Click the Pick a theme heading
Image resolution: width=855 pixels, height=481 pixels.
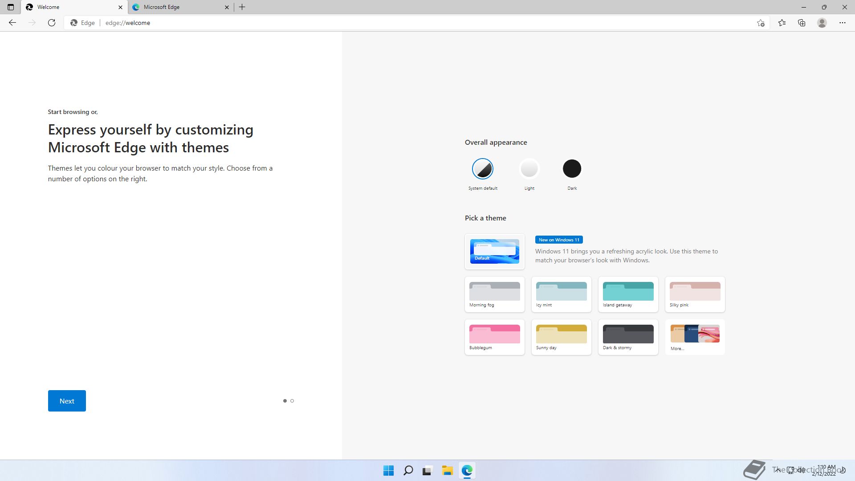point(485,218)
